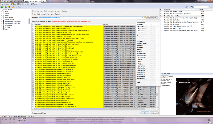Viewport: 213px width, 124px height.
Task: Uncheck the header checkbox above New Path
Action: pos(33,24)
